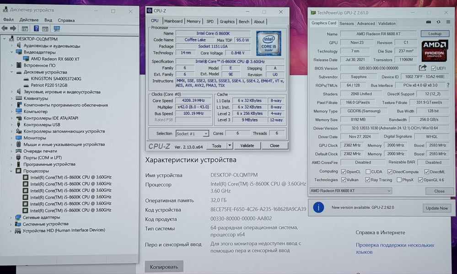
Task: Click the Update Now button
Action: click(x=436, y=208)
